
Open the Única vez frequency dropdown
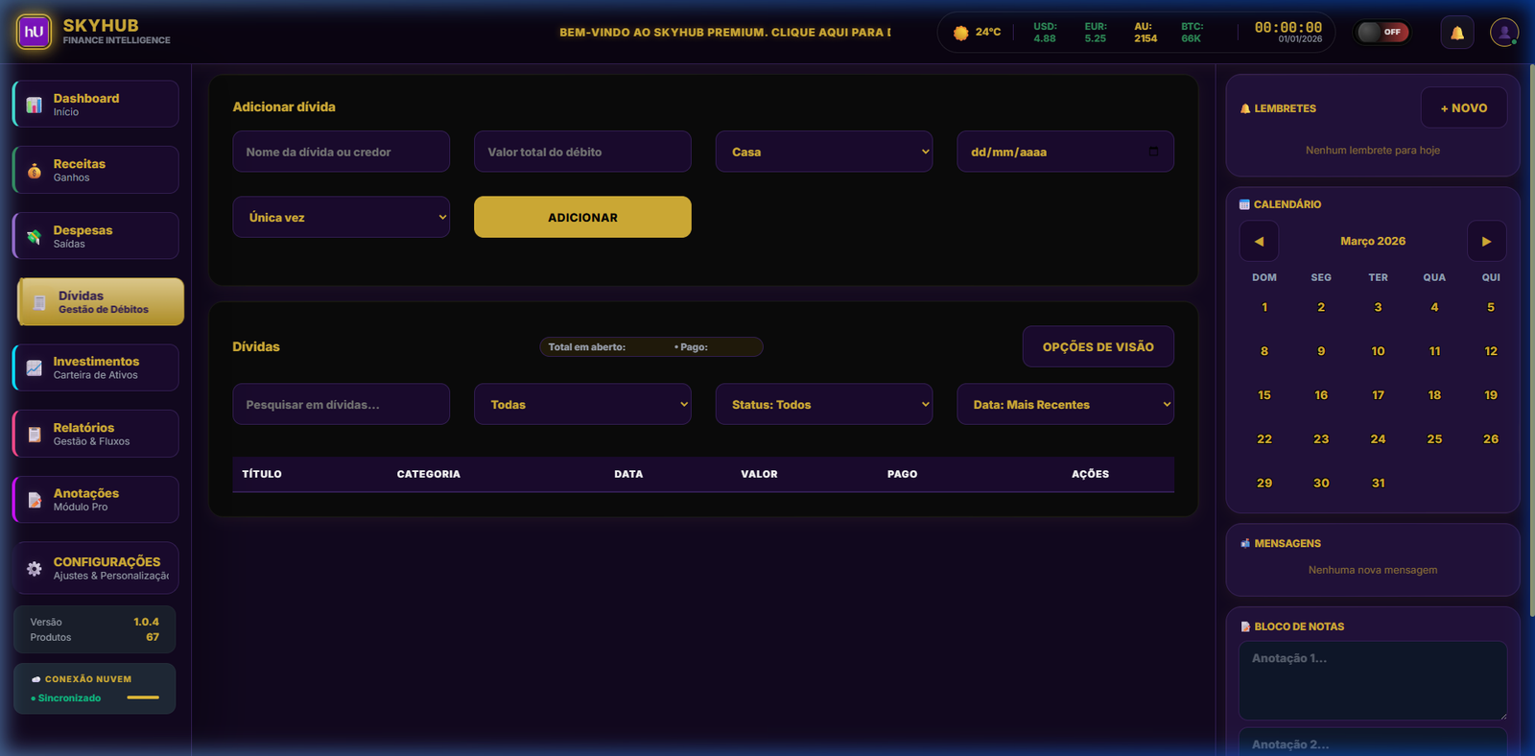point(341,218)
